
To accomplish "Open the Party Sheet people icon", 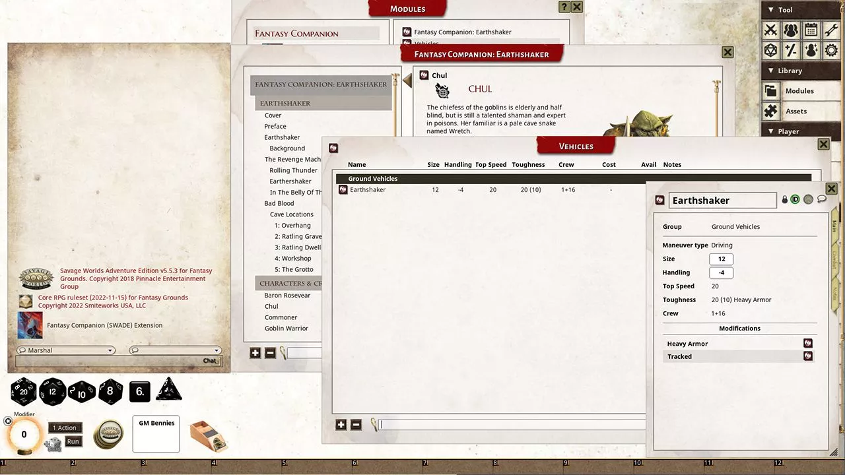I will click(791, 30).
